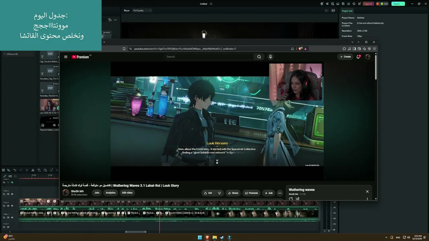429x241 pixels.
Task: Open the YouTube account avatar menu
Action: point(368,57)
